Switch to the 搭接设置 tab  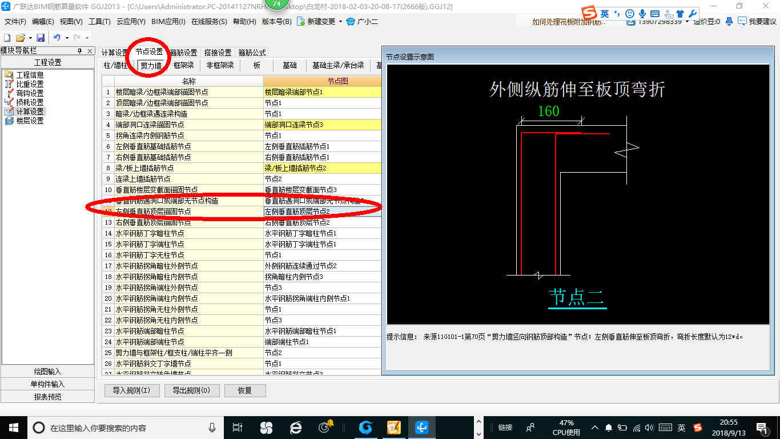click(218, 53)
